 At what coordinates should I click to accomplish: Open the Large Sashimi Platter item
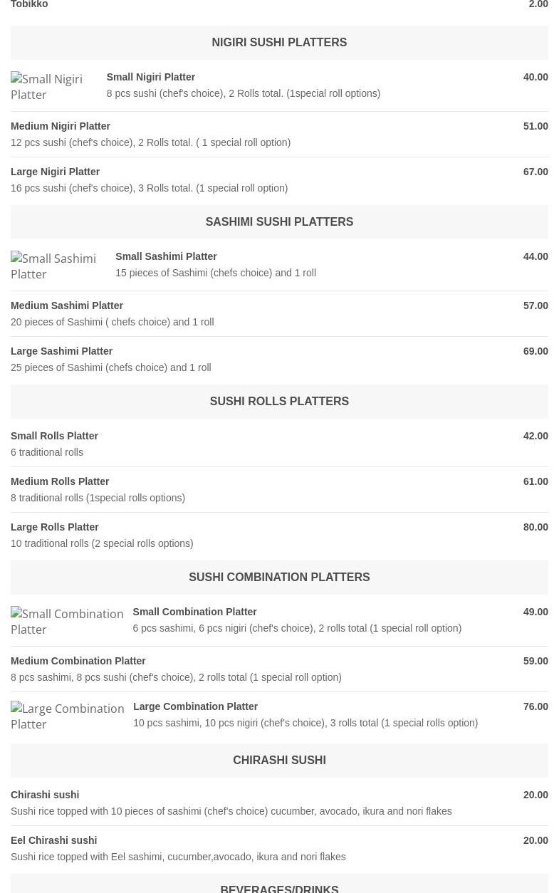[x=62, y=351]
